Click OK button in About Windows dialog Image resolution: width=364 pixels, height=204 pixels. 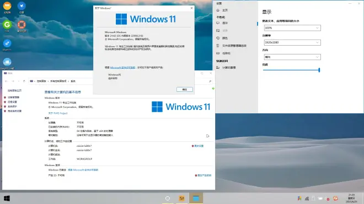(x=185, y=90)
